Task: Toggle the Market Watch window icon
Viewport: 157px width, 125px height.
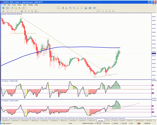Action: coord(12,8)
